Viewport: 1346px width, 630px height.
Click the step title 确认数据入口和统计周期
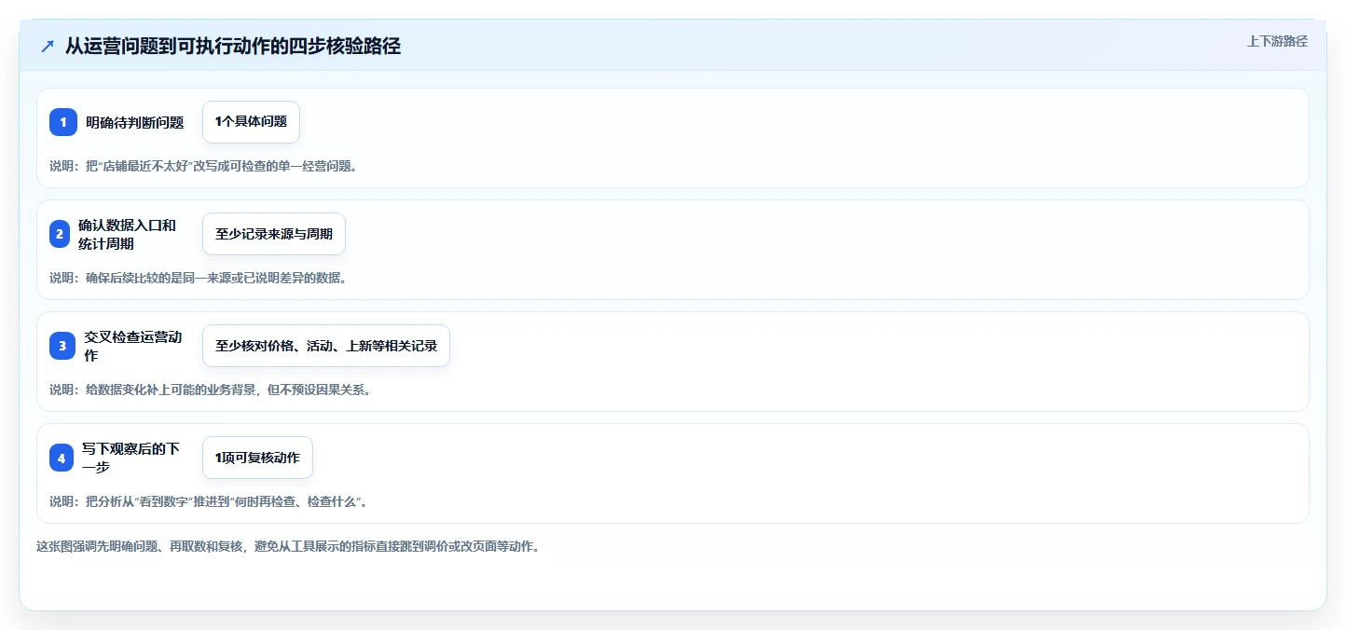pos(127,234)
